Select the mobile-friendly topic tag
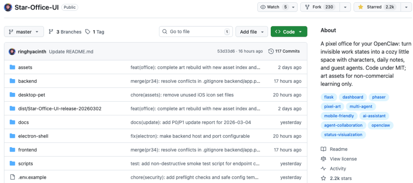Screen dimensions: 413x183 (339, 116)
